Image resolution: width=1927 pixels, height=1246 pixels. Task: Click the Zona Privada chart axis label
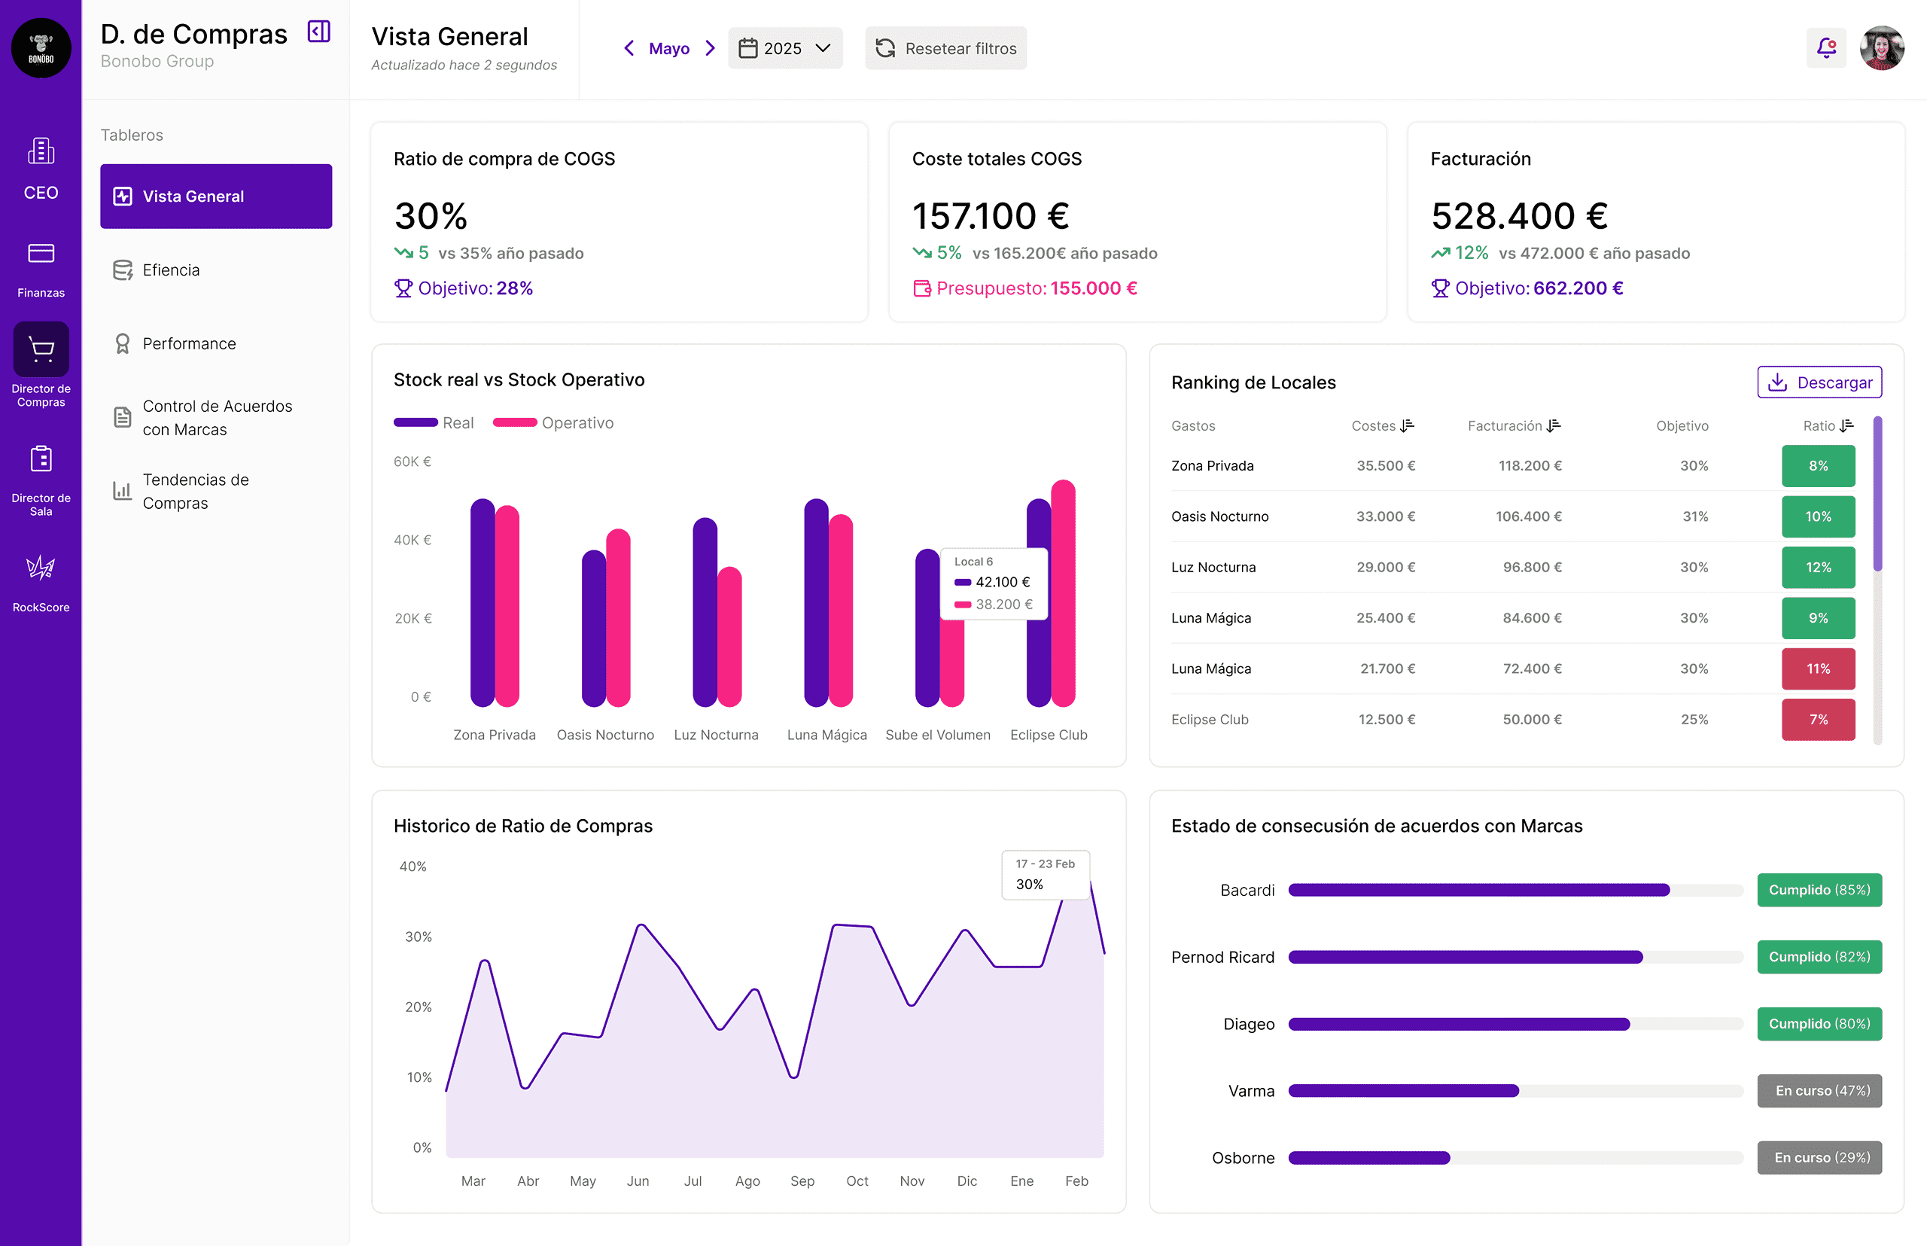tap(495, 735)
